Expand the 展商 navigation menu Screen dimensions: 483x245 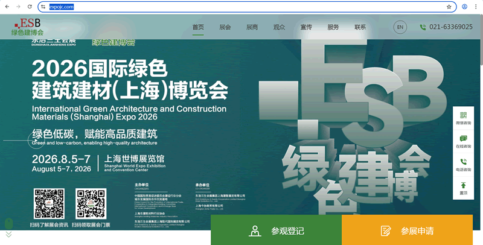point(252,27)
